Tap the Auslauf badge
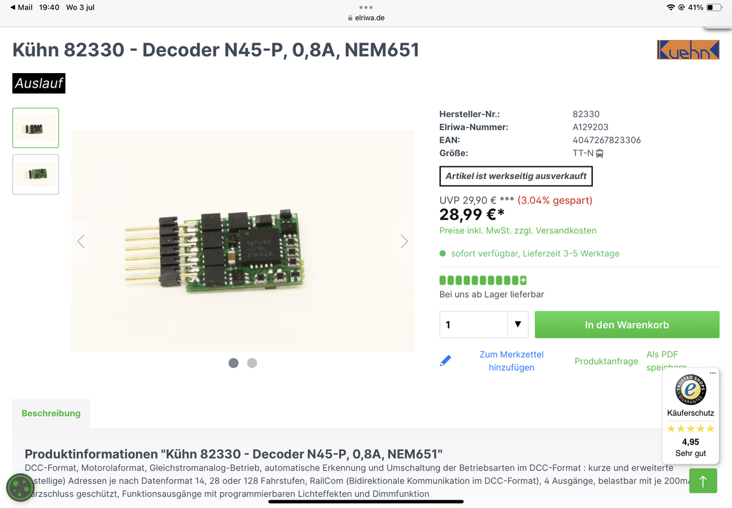 39,83
